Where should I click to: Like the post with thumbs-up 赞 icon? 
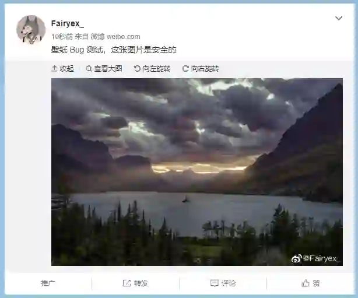point(306,283)
